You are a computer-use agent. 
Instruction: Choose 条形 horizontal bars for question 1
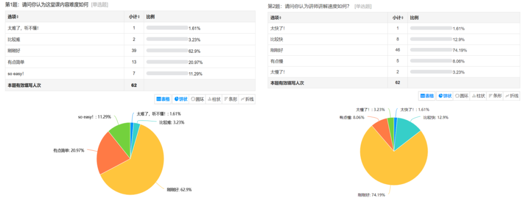[x=230, y=99]
